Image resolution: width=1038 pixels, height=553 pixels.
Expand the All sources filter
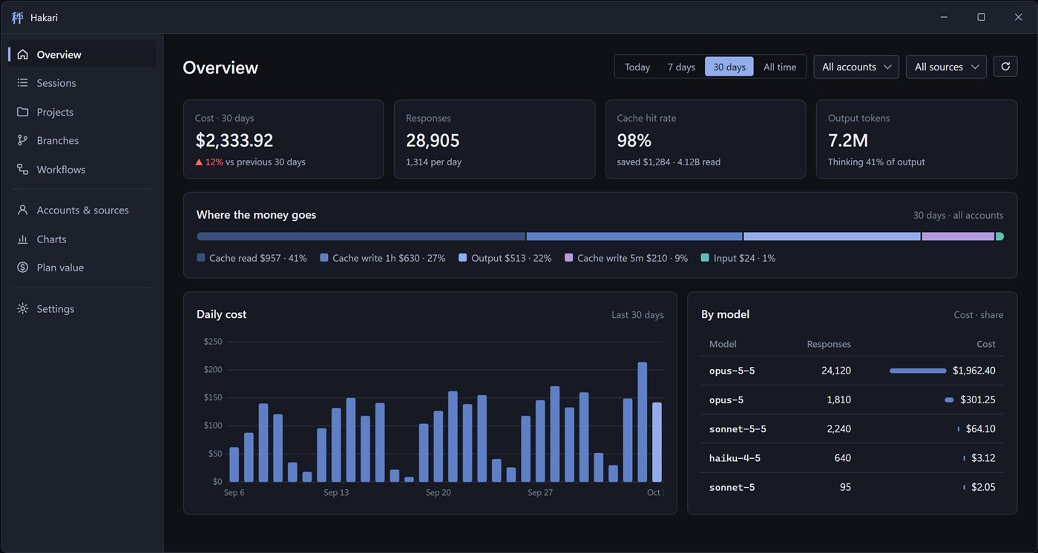[946, 67]
